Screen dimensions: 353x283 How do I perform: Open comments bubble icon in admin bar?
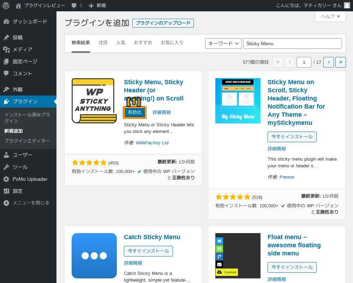(74, 6)
